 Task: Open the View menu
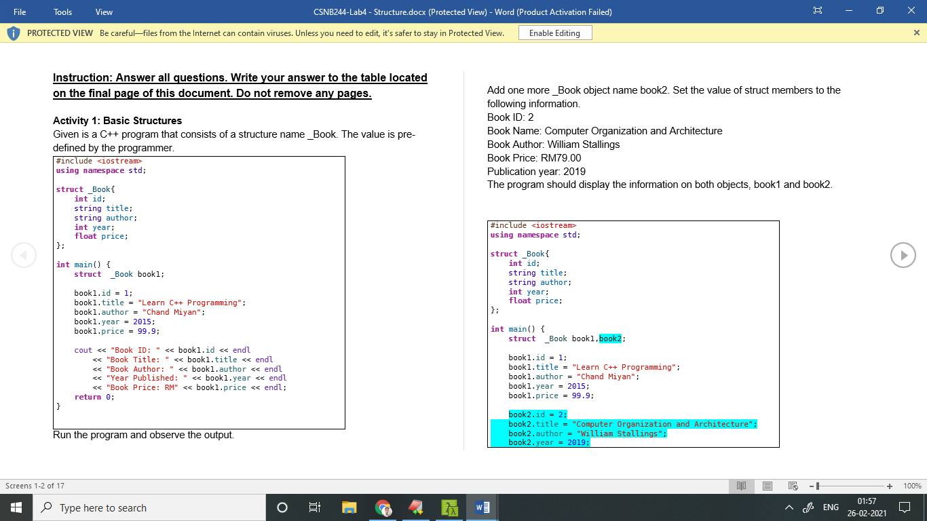point(103,12)
